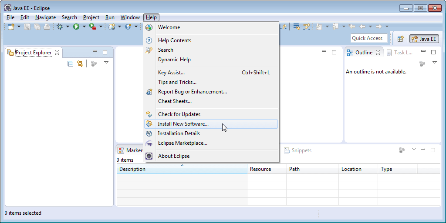Select Check for Updates
The width and height of the screenshot is (446, 223).
(211, 114)
